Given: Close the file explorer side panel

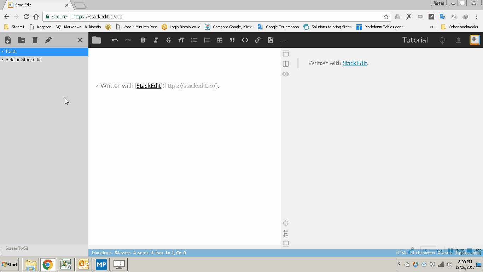Looking at the screenshot, I should pyautogui.click(x=80, y=40).
